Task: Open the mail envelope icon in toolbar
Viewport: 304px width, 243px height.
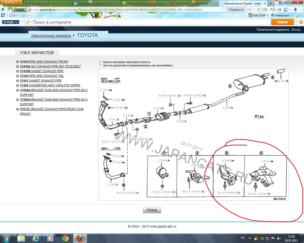Action: coord(265,9)
